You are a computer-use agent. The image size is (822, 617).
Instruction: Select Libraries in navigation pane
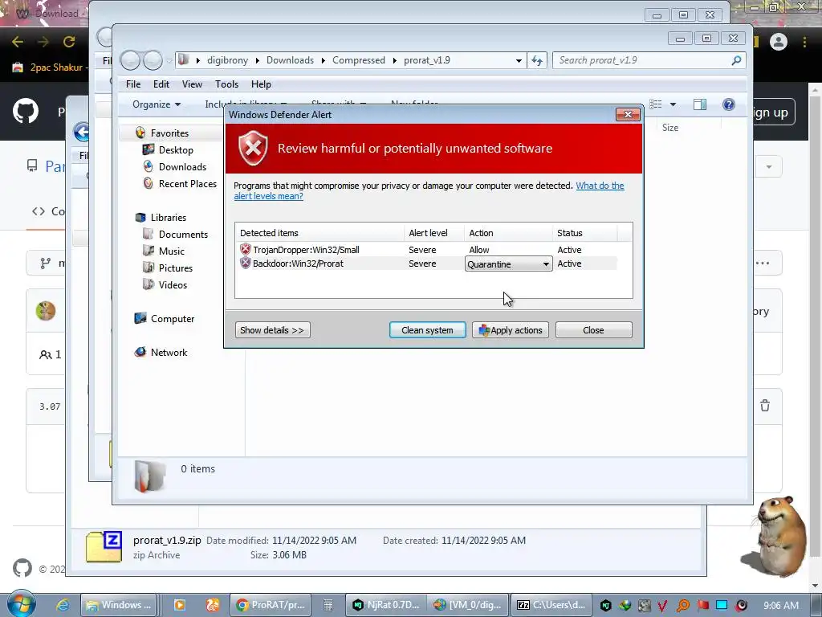169,217
